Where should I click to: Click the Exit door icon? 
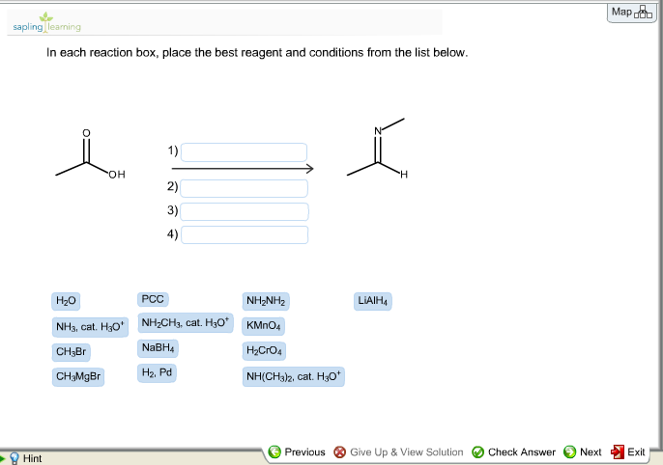click(618, 451)
